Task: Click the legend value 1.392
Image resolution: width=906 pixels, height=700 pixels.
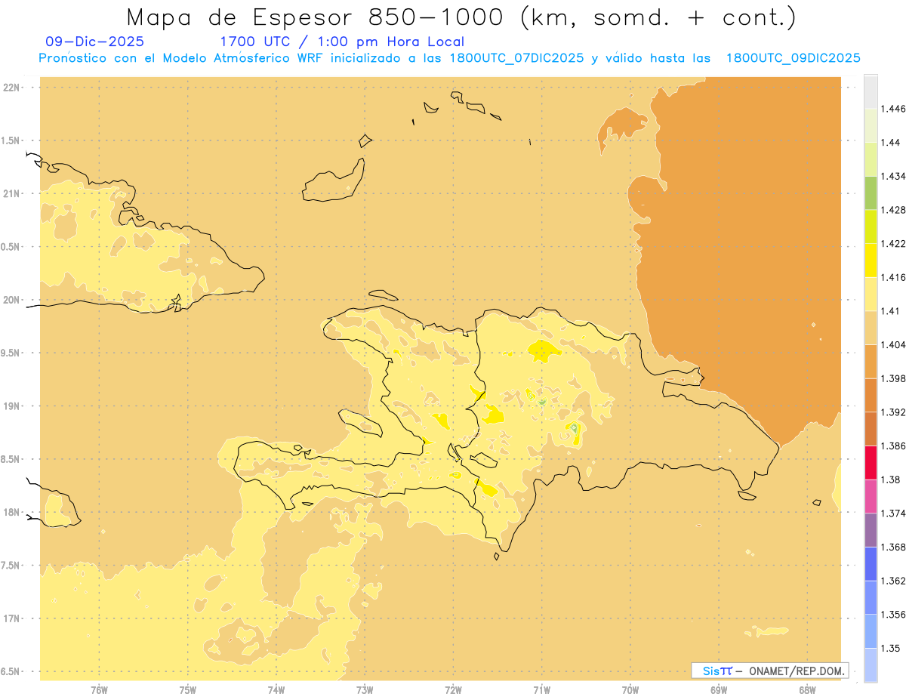Action: (x=892, y=412)
